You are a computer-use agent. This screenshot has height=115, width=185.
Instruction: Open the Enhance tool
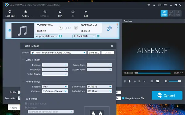[x=44, y=14]
